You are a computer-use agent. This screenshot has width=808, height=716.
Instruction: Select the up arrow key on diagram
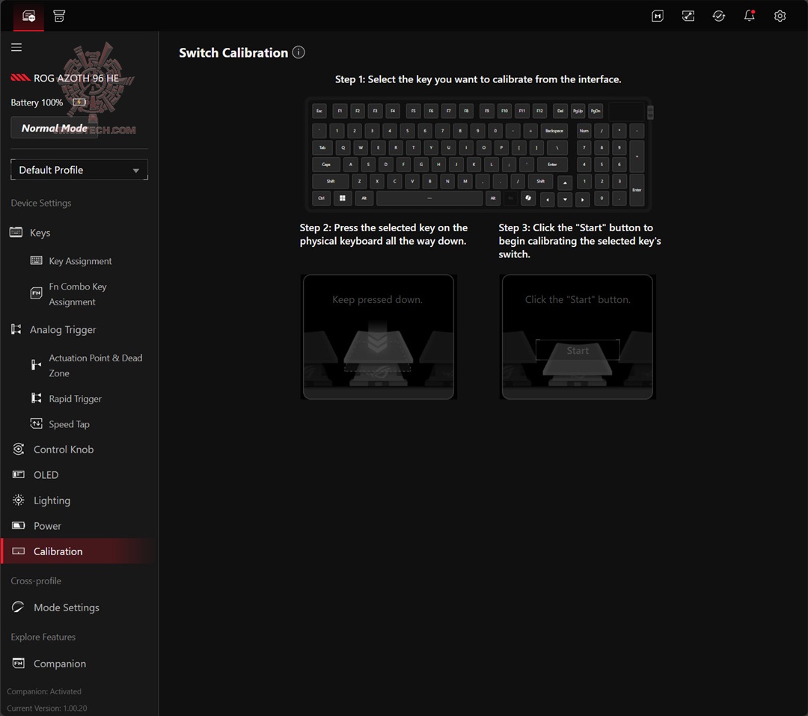[565, 183]
